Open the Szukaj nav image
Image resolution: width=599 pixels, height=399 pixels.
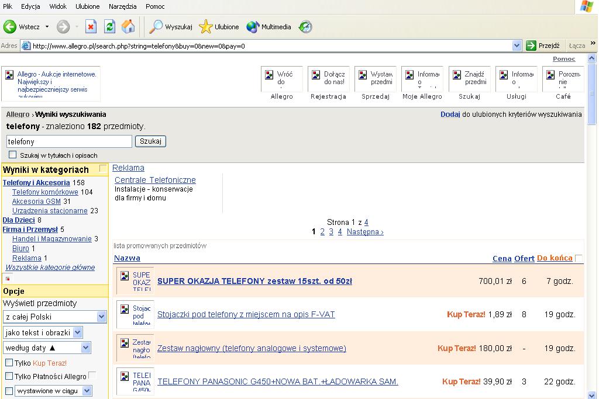tap(469, 79)
